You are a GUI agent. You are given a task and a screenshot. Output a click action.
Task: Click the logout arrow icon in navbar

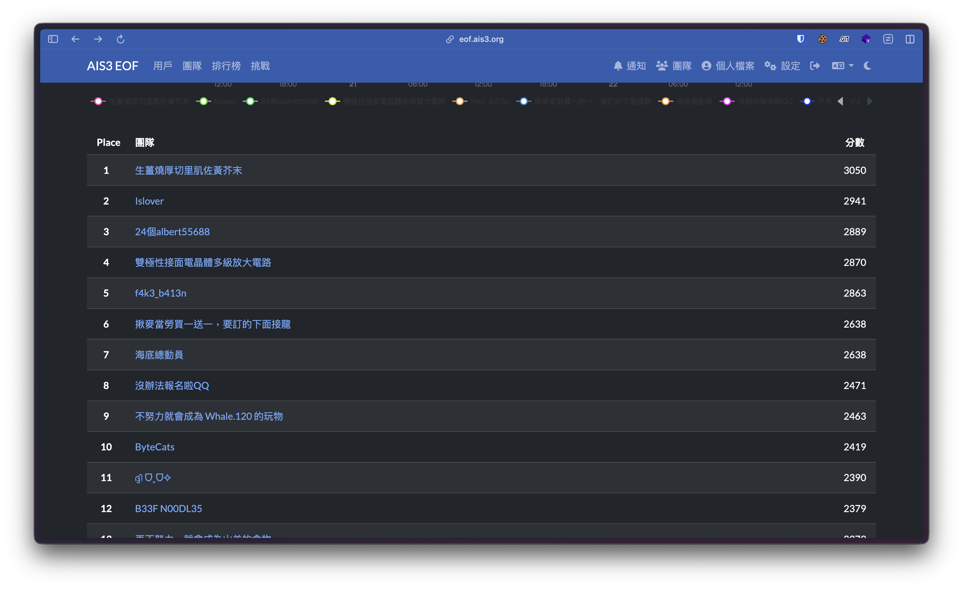click(x=815, y=66)
